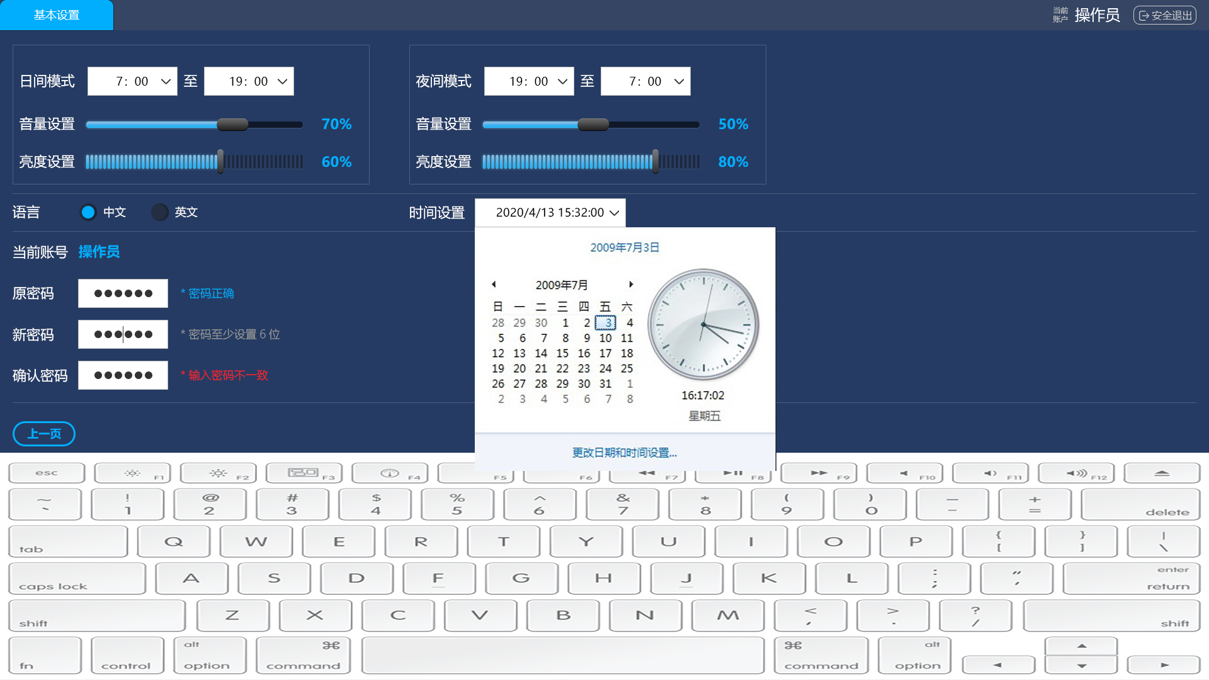Switch to the 基本设置 tab
Image resolution: width=1209 pixels, height=680 pixels.
point(57,15)
